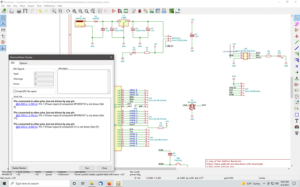Click the ERC ladybug icon in toolbar
The height and width of the screenshot is (187, 300).
[140, 11]
